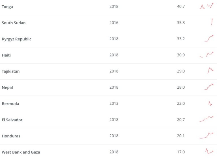Open the Bermuda country link
This screenshot has height=160, width=217.
(x=10, y=104)
